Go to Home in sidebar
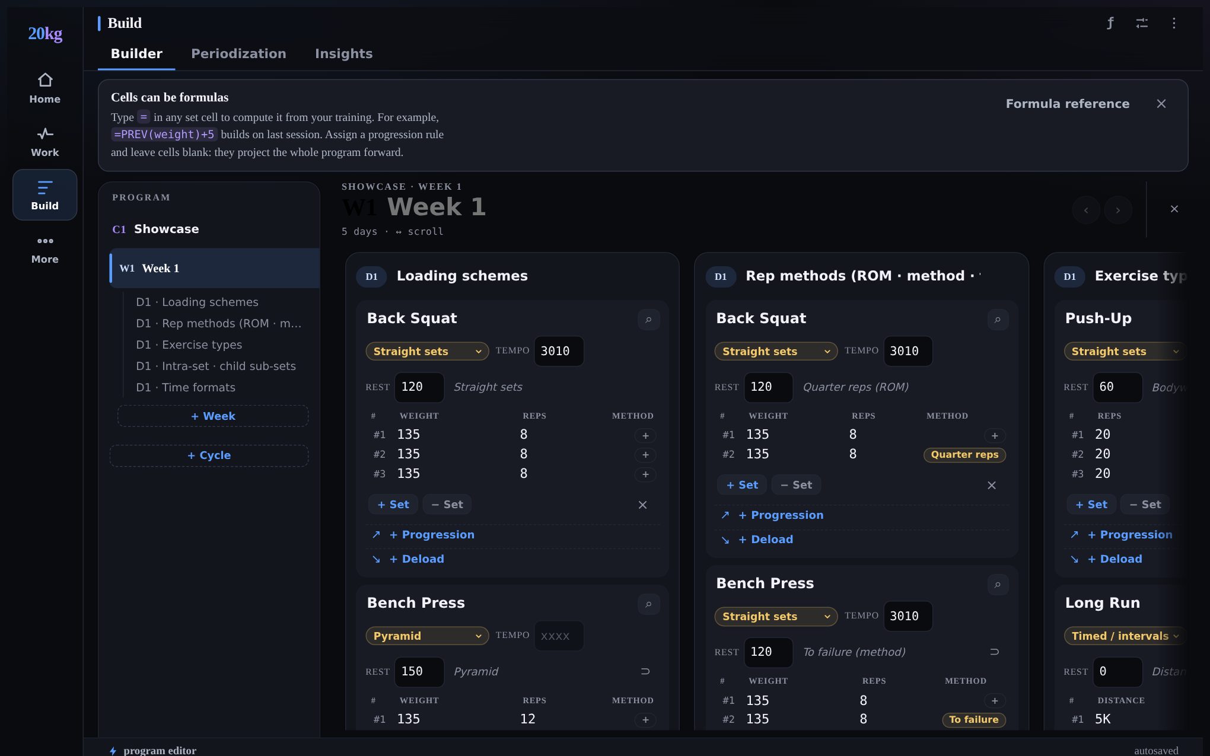This screenshot has width=1210, height=756. 45,88
